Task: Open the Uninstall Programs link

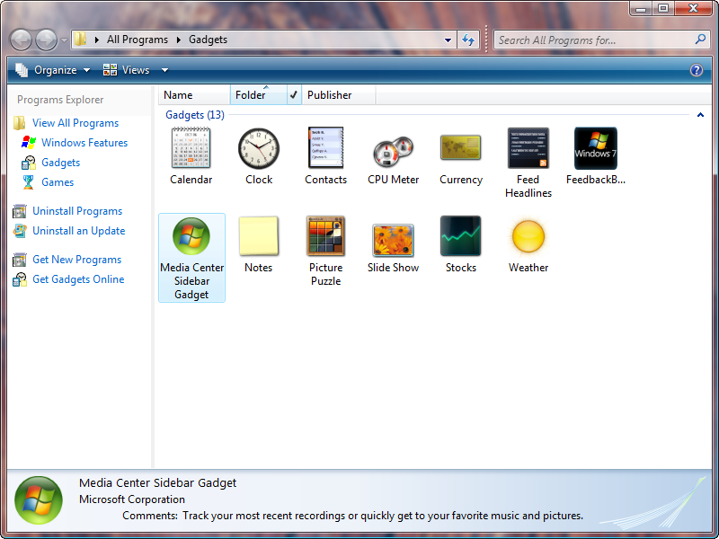Action: pos(77,211)
